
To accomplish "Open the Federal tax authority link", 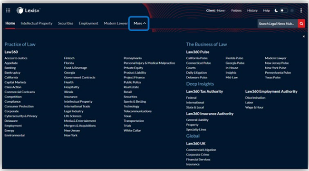I will coord(192,98).
